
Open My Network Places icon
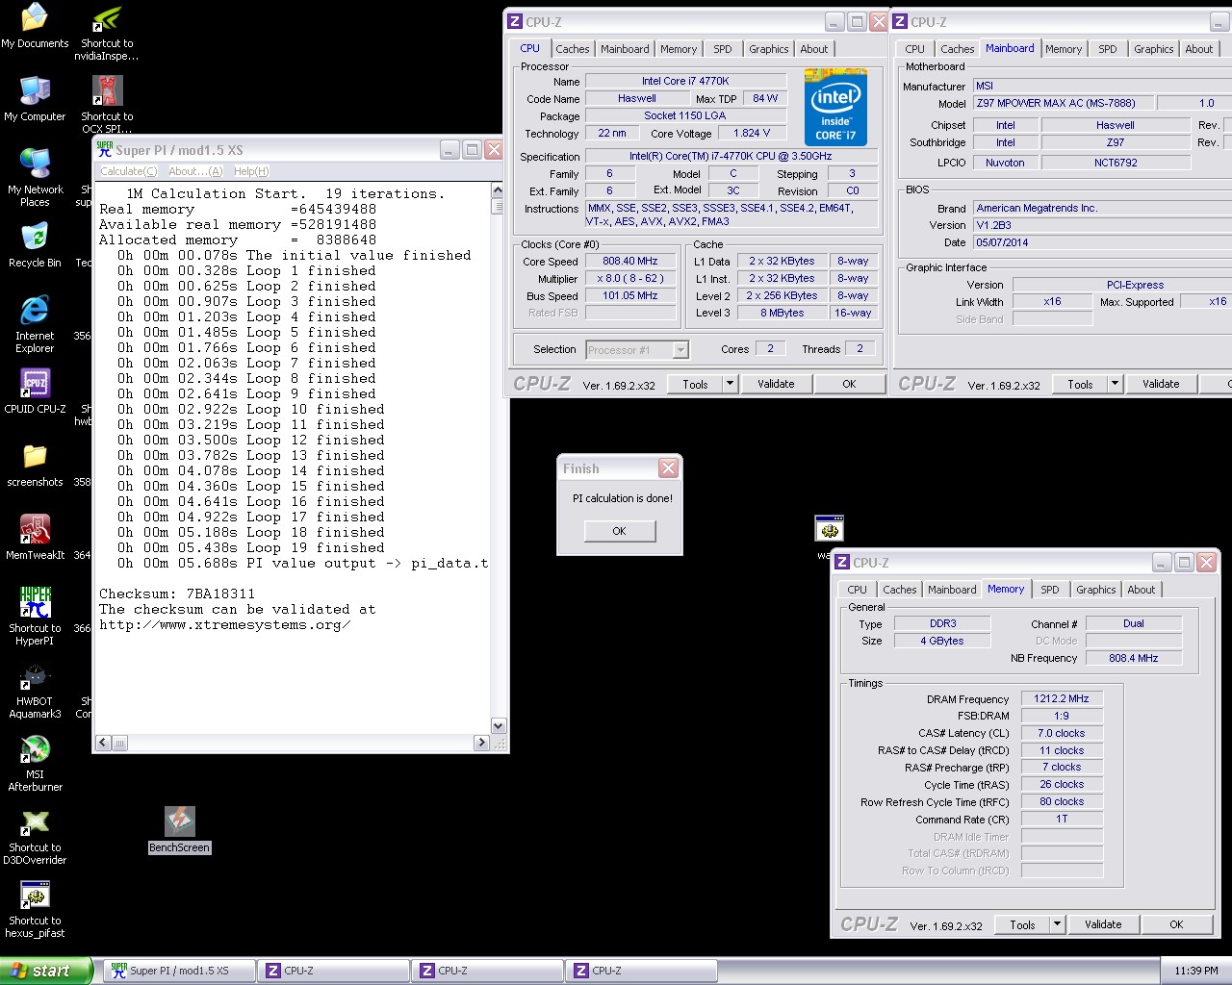click(35, 178)
